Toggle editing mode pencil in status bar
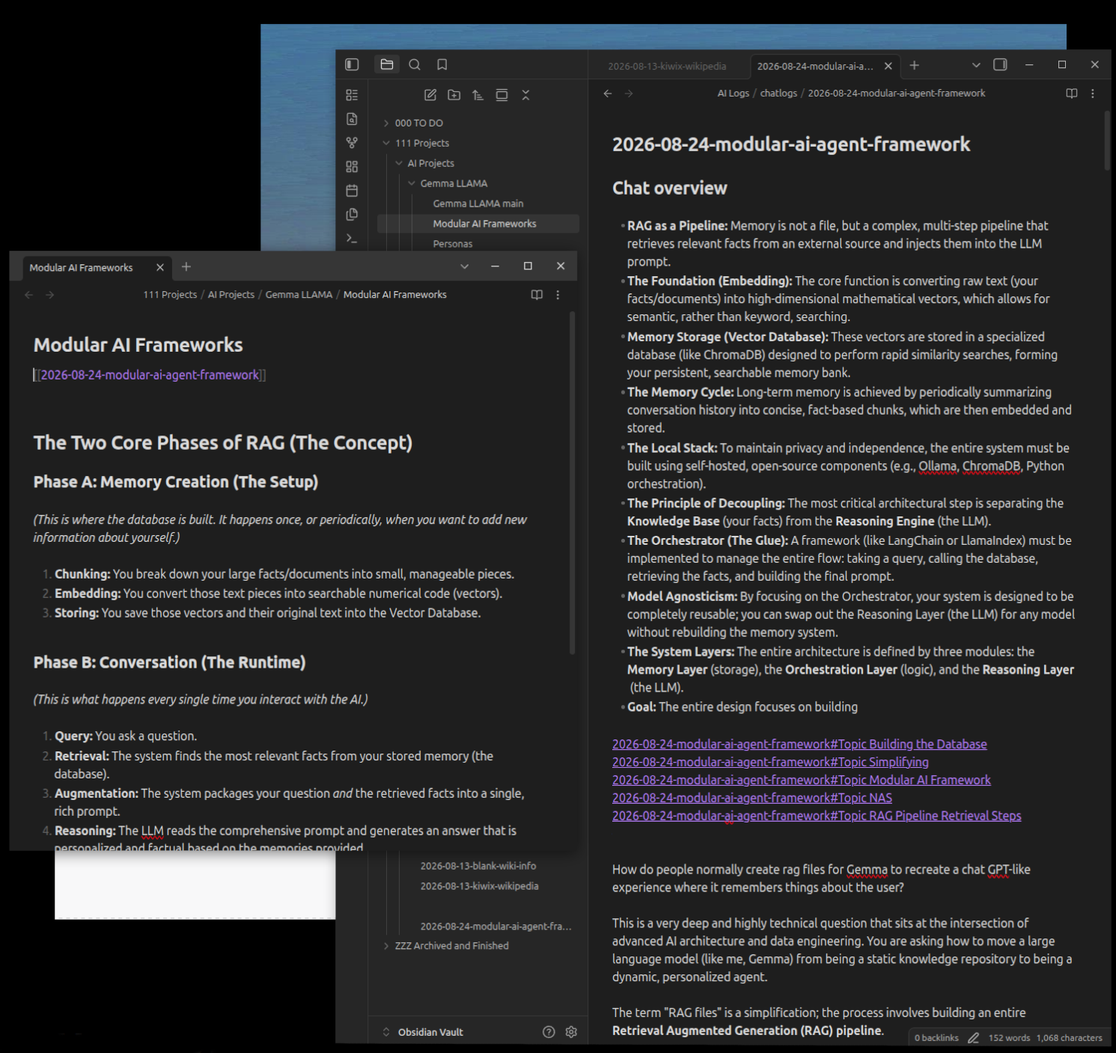 (x=973, y=1038)
